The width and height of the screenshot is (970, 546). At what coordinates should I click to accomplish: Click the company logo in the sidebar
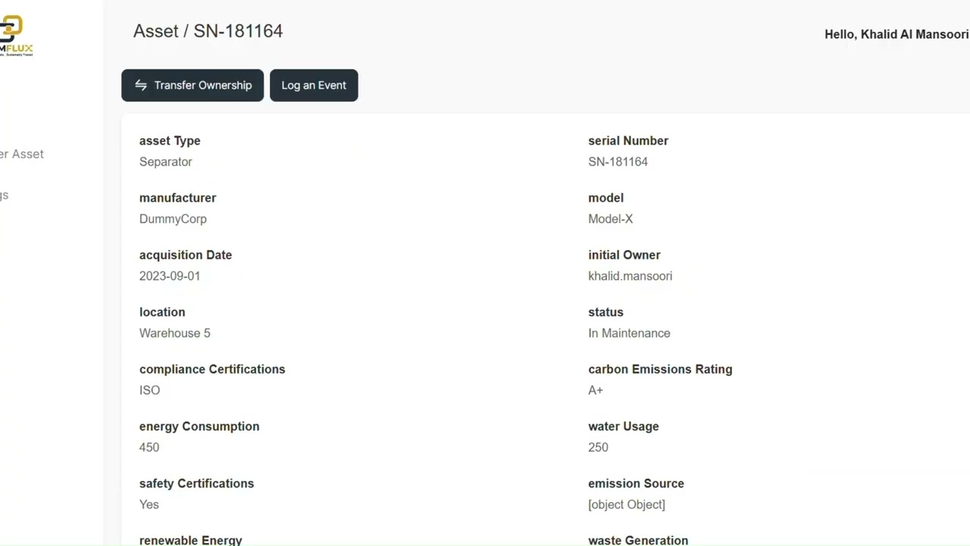[17, 36]
